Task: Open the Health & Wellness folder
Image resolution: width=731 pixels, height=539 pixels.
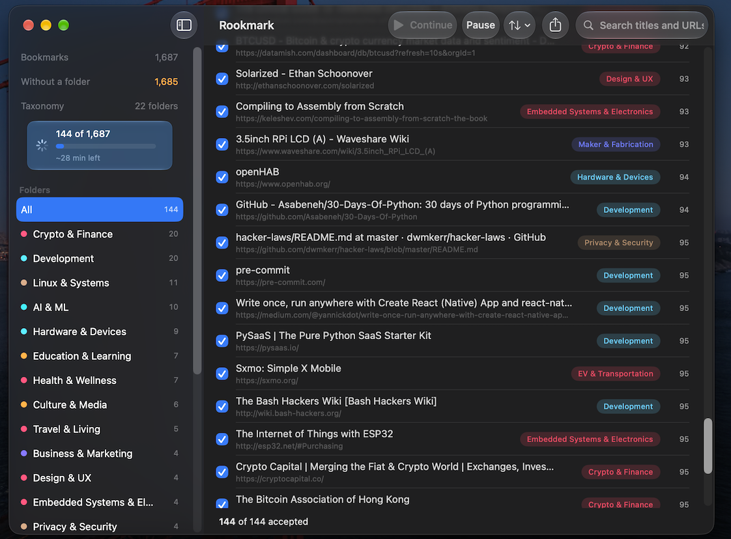Action: click(x=100, y=380)
